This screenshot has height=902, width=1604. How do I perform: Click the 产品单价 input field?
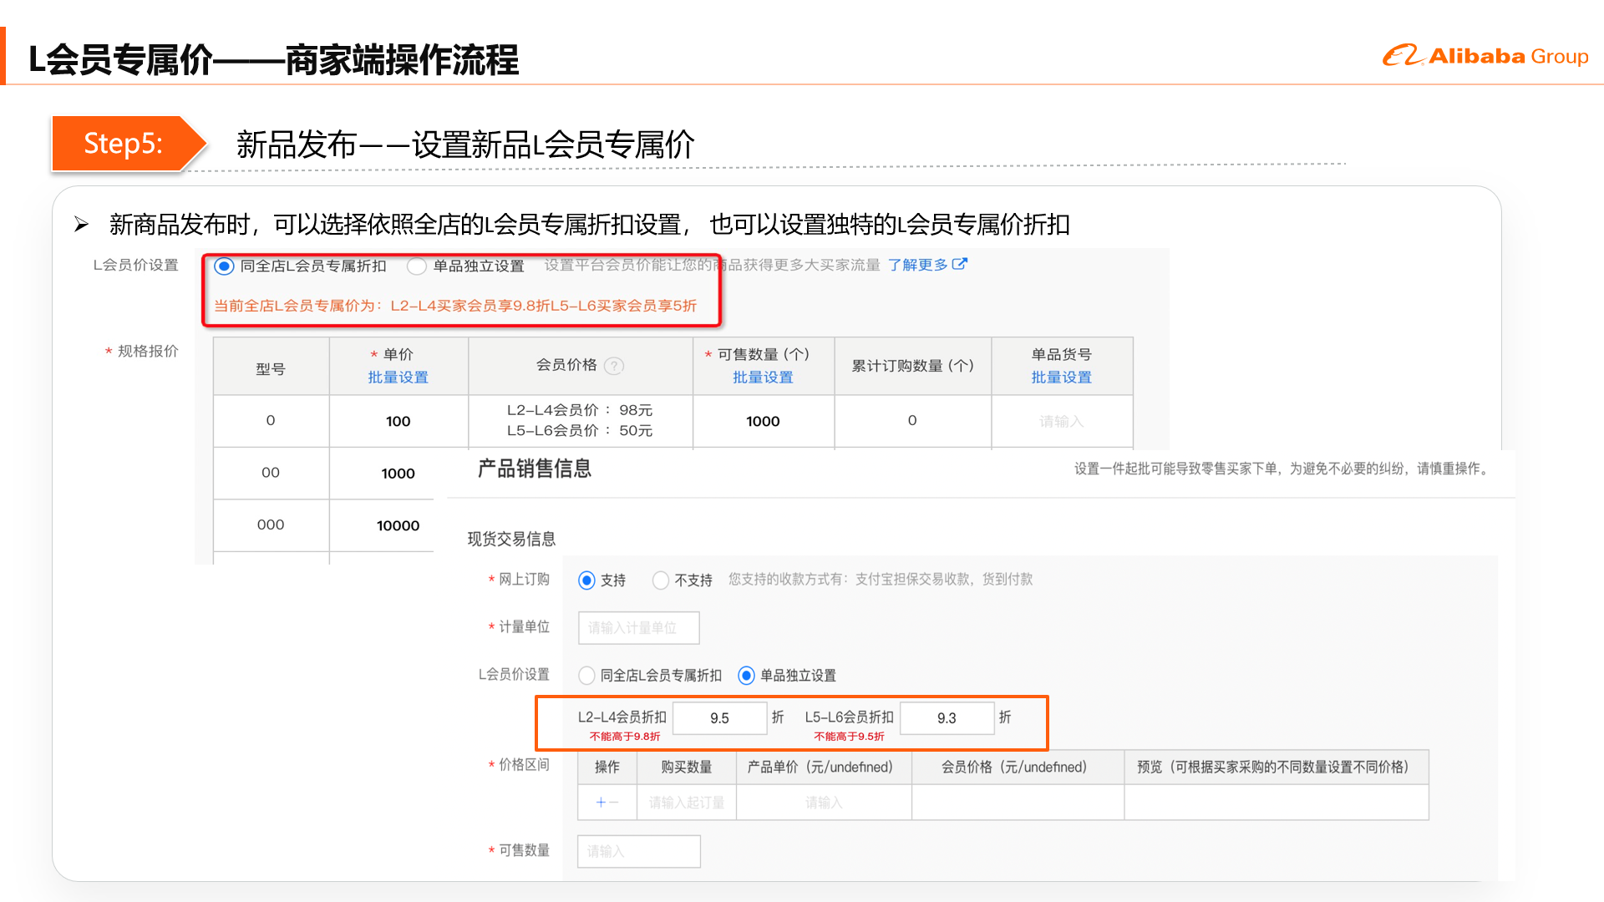[x=823, y=802]
